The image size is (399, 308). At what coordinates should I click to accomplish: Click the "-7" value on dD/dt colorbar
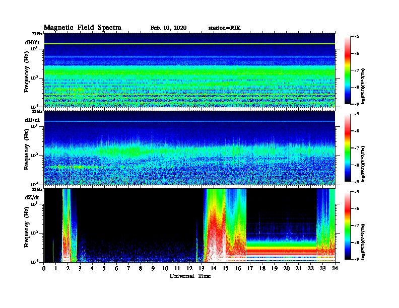click(357, 148)
